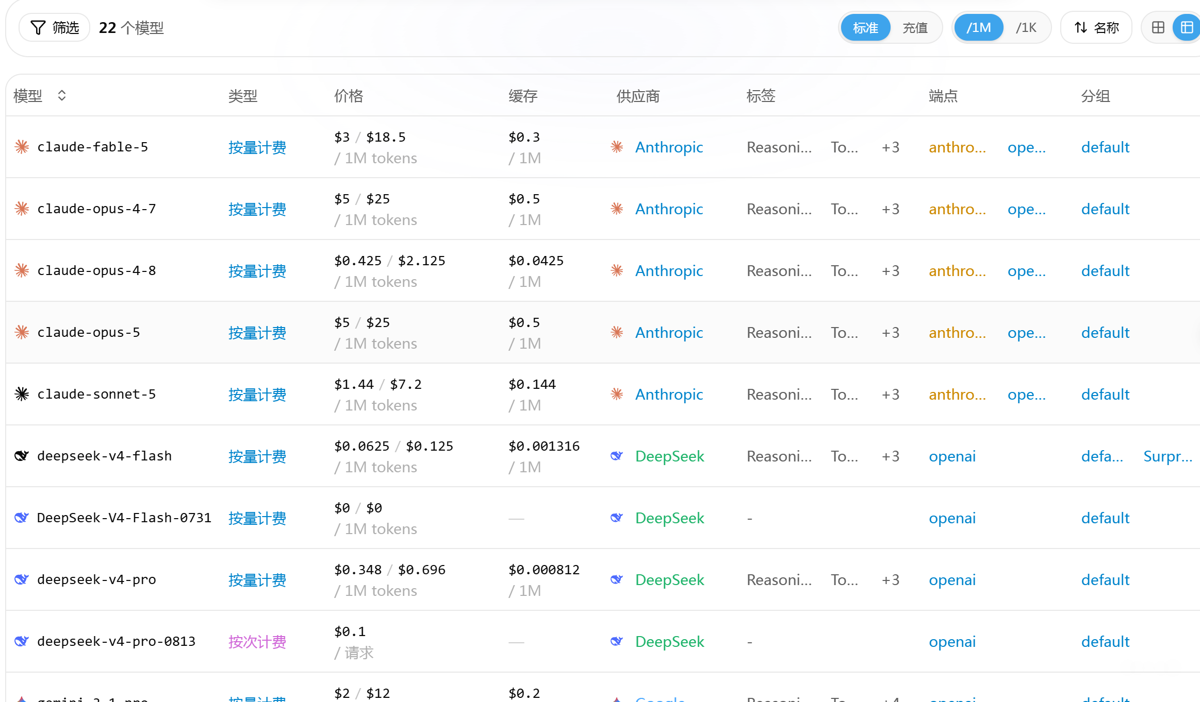This screenshot has width=1200, height=702.
Task: Click the claude-opus-4-7 model icon
Action: (22, 209)
